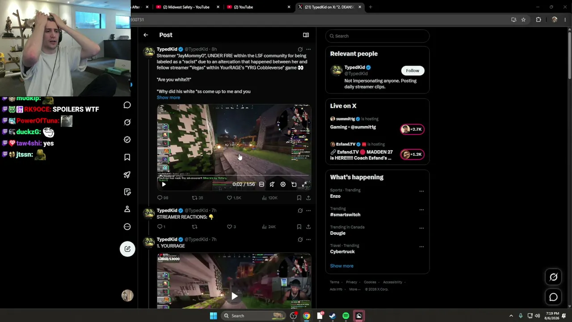Share the STREAMER REACTIONS post
The height and width of the screenshot is (322, 572).
coord(308,227)
